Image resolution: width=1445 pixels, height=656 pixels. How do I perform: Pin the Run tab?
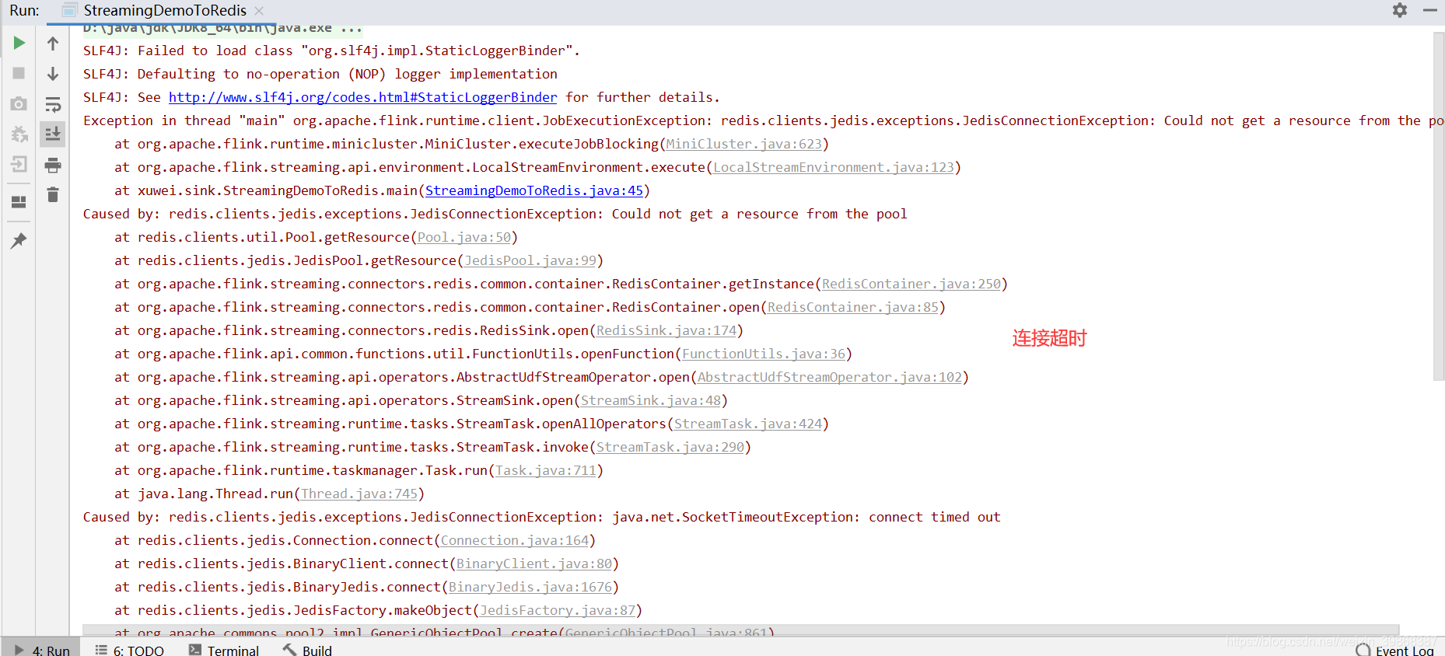pyautogui.click(x=19, y=241)
